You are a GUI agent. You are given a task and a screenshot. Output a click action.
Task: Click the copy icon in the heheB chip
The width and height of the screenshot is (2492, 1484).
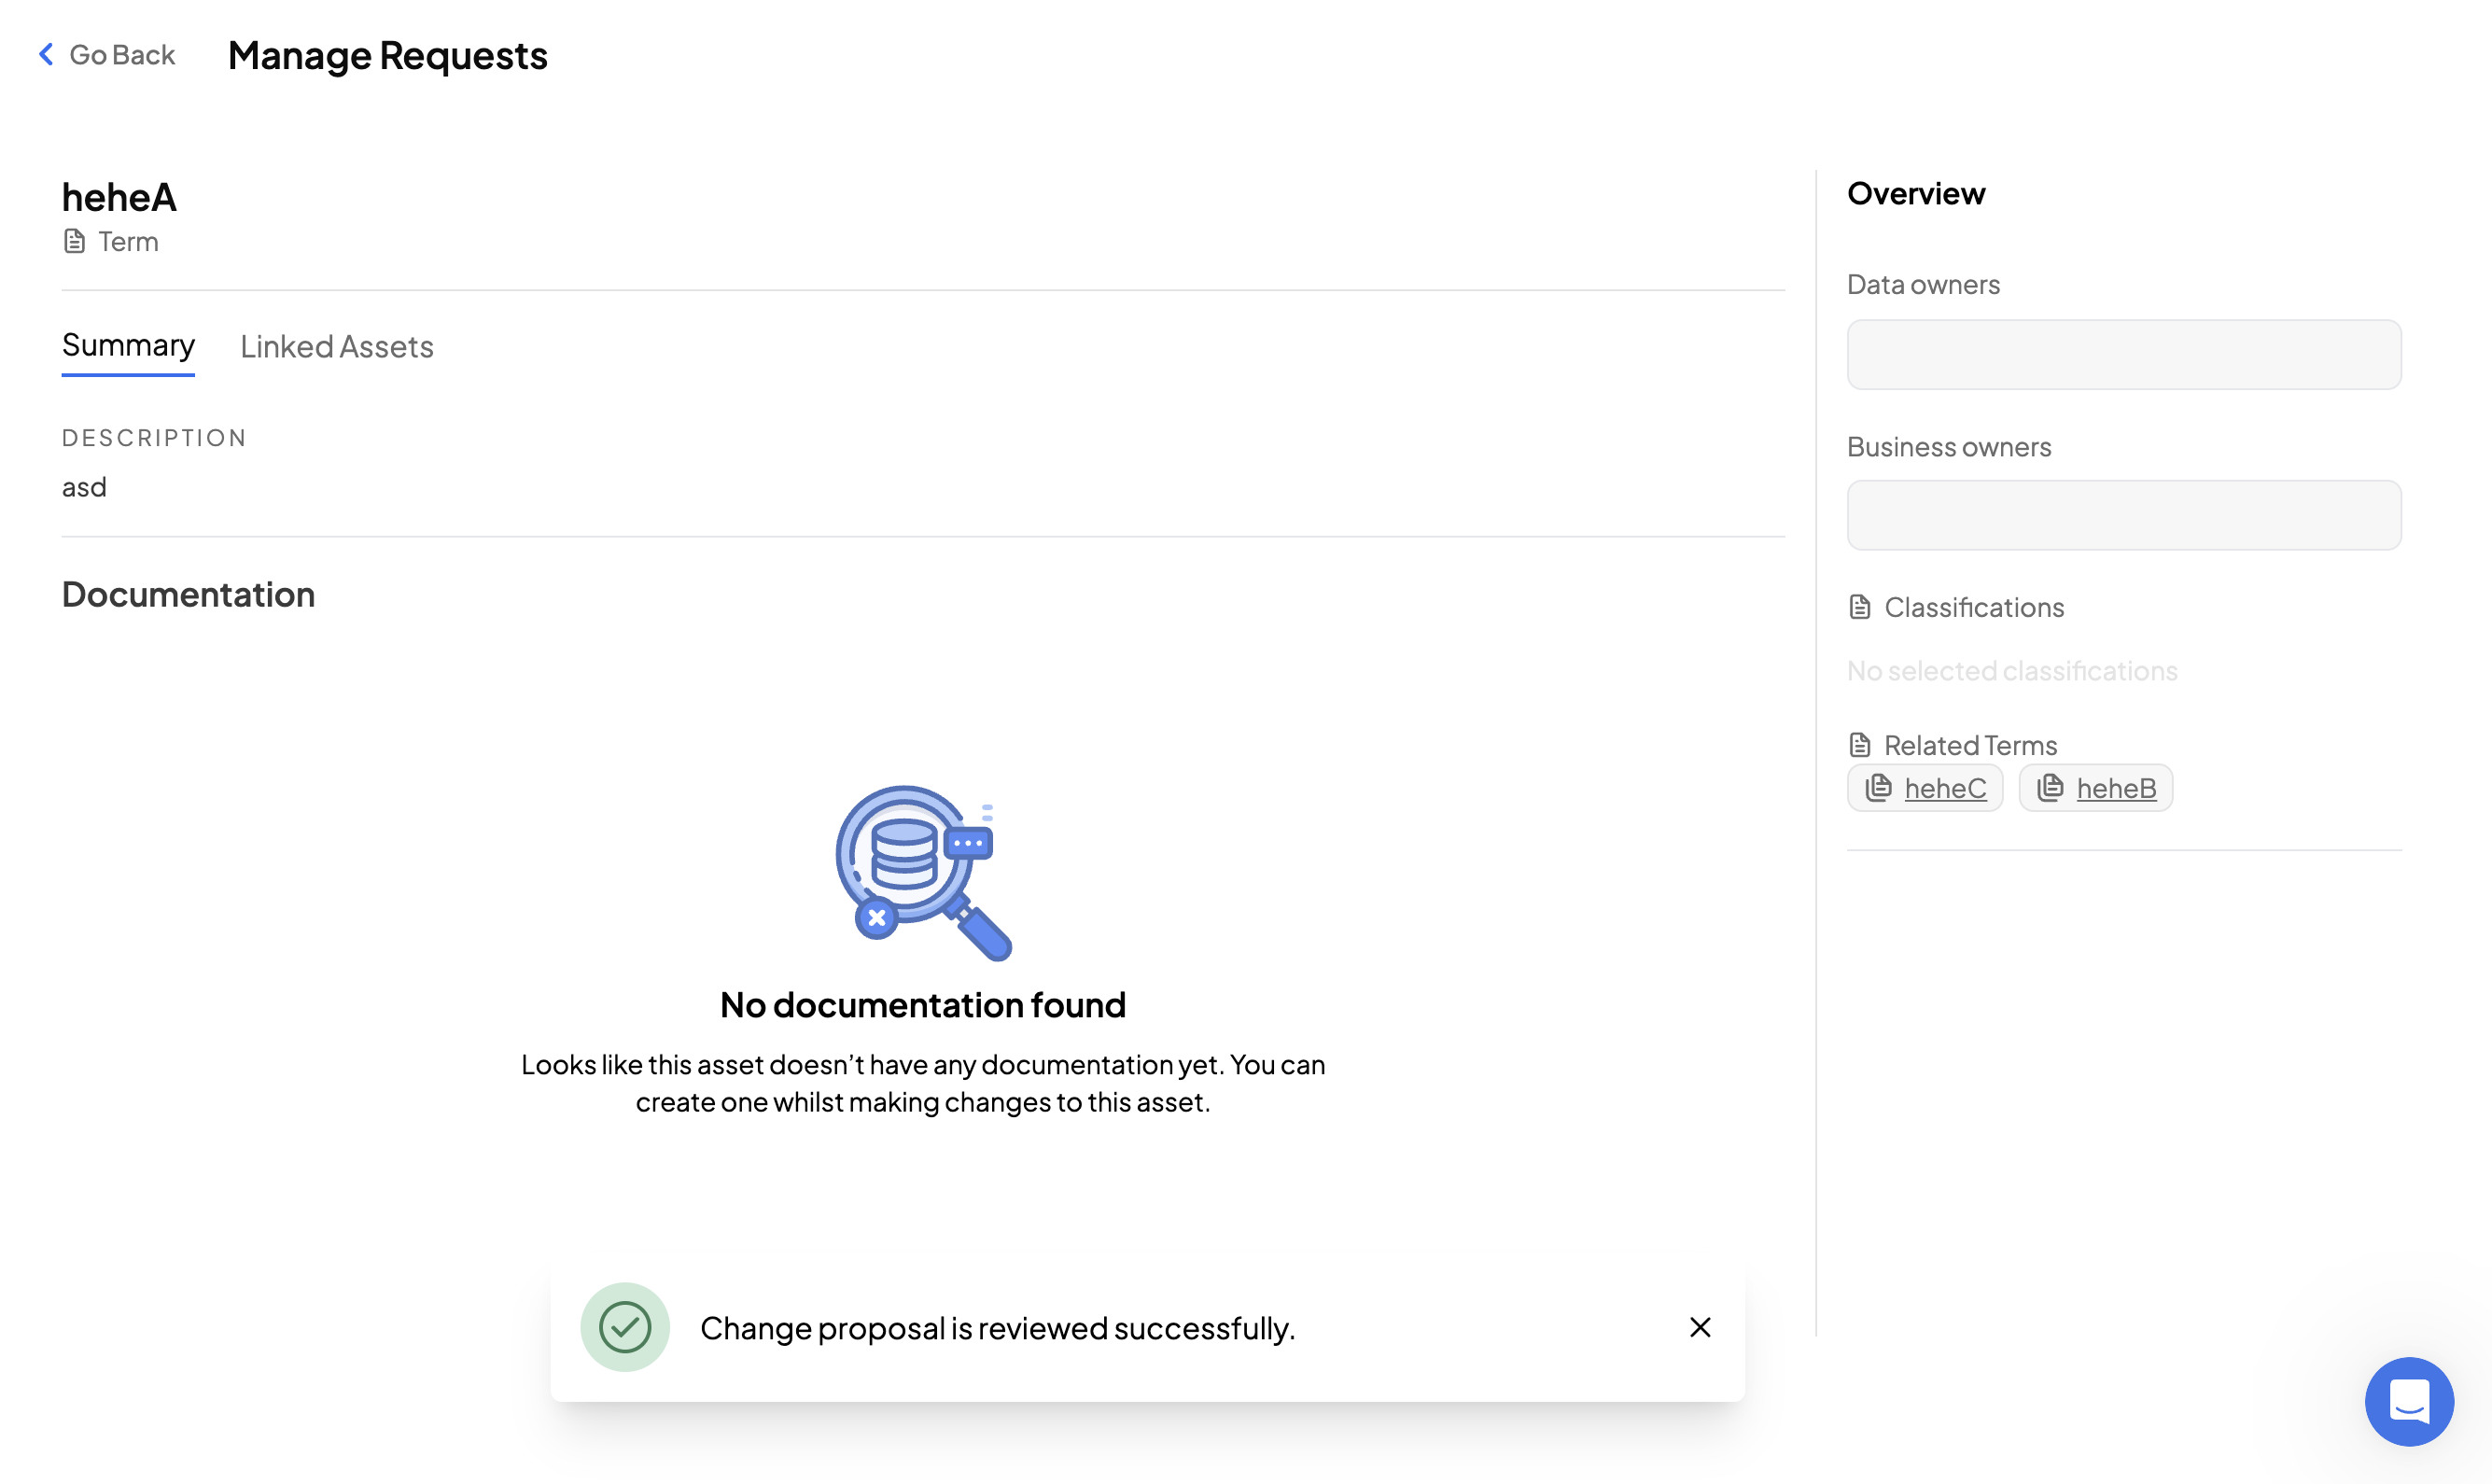(2050, 788)
